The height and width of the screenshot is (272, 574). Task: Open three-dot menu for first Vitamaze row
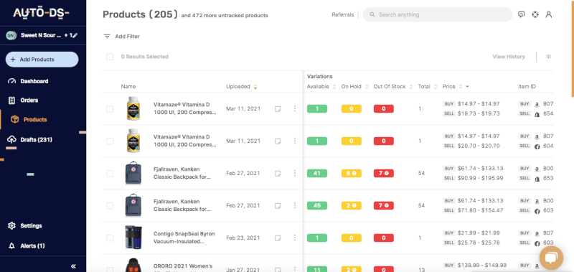click(295, 108)
